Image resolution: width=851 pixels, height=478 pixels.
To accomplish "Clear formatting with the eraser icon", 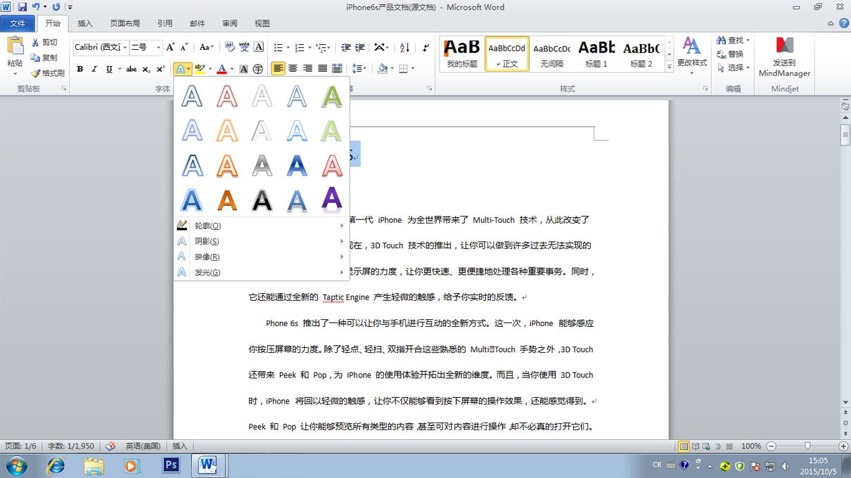I will [x=230, y=47].
